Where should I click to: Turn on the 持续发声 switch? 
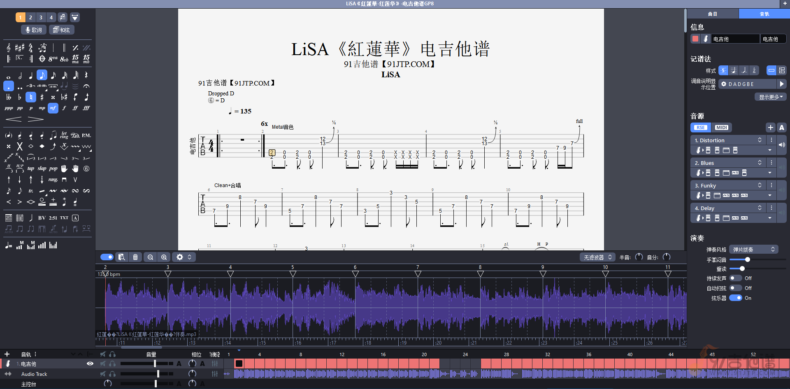[x=736, y=278]
